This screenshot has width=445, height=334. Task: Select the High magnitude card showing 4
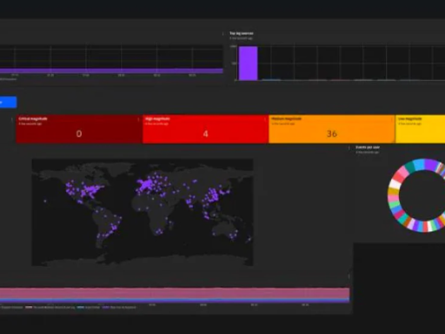click(x=205, y=129)
